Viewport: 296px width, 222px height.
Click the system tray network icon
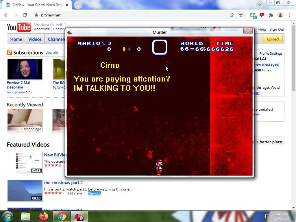point(267,216)
